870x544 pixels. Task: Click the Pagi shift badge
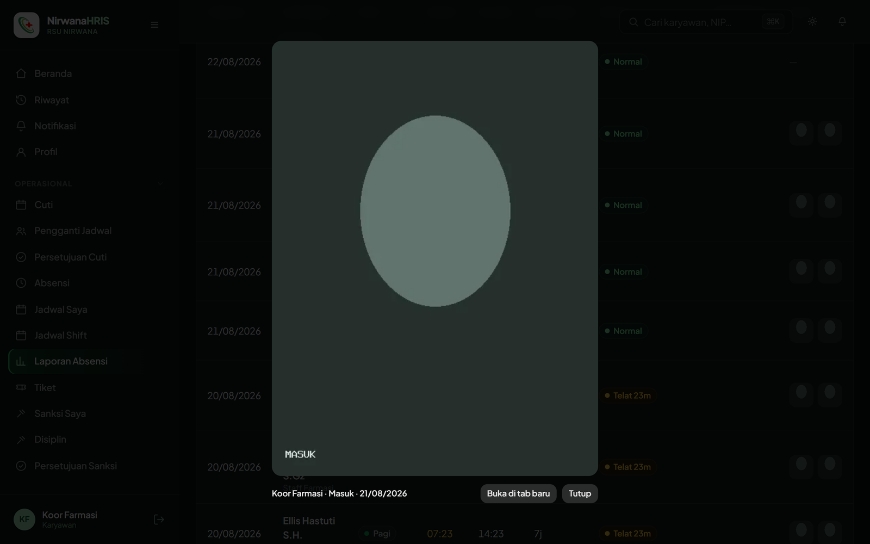[377, 534]
